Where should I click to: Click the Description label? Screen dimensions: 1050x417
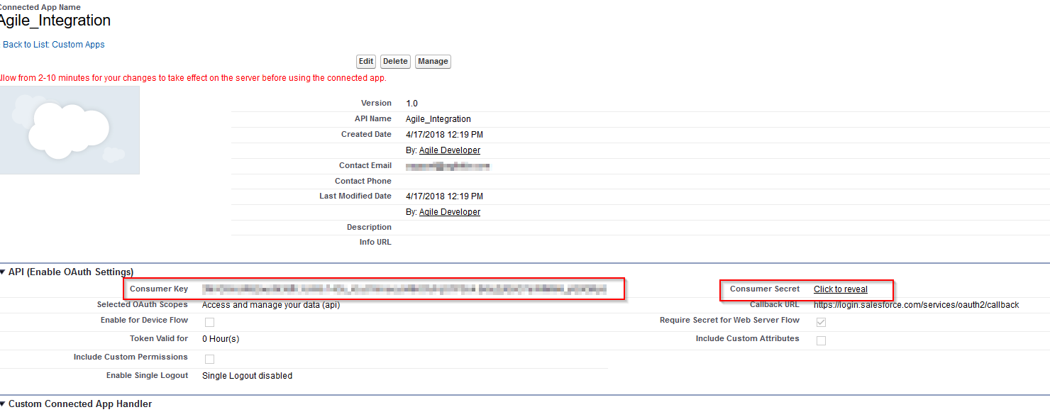pos(369,228)
